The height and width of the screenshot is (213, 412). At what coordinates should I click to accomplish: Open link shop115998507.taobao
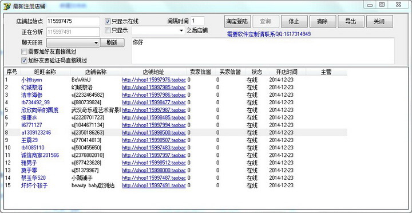coord(154,140)
